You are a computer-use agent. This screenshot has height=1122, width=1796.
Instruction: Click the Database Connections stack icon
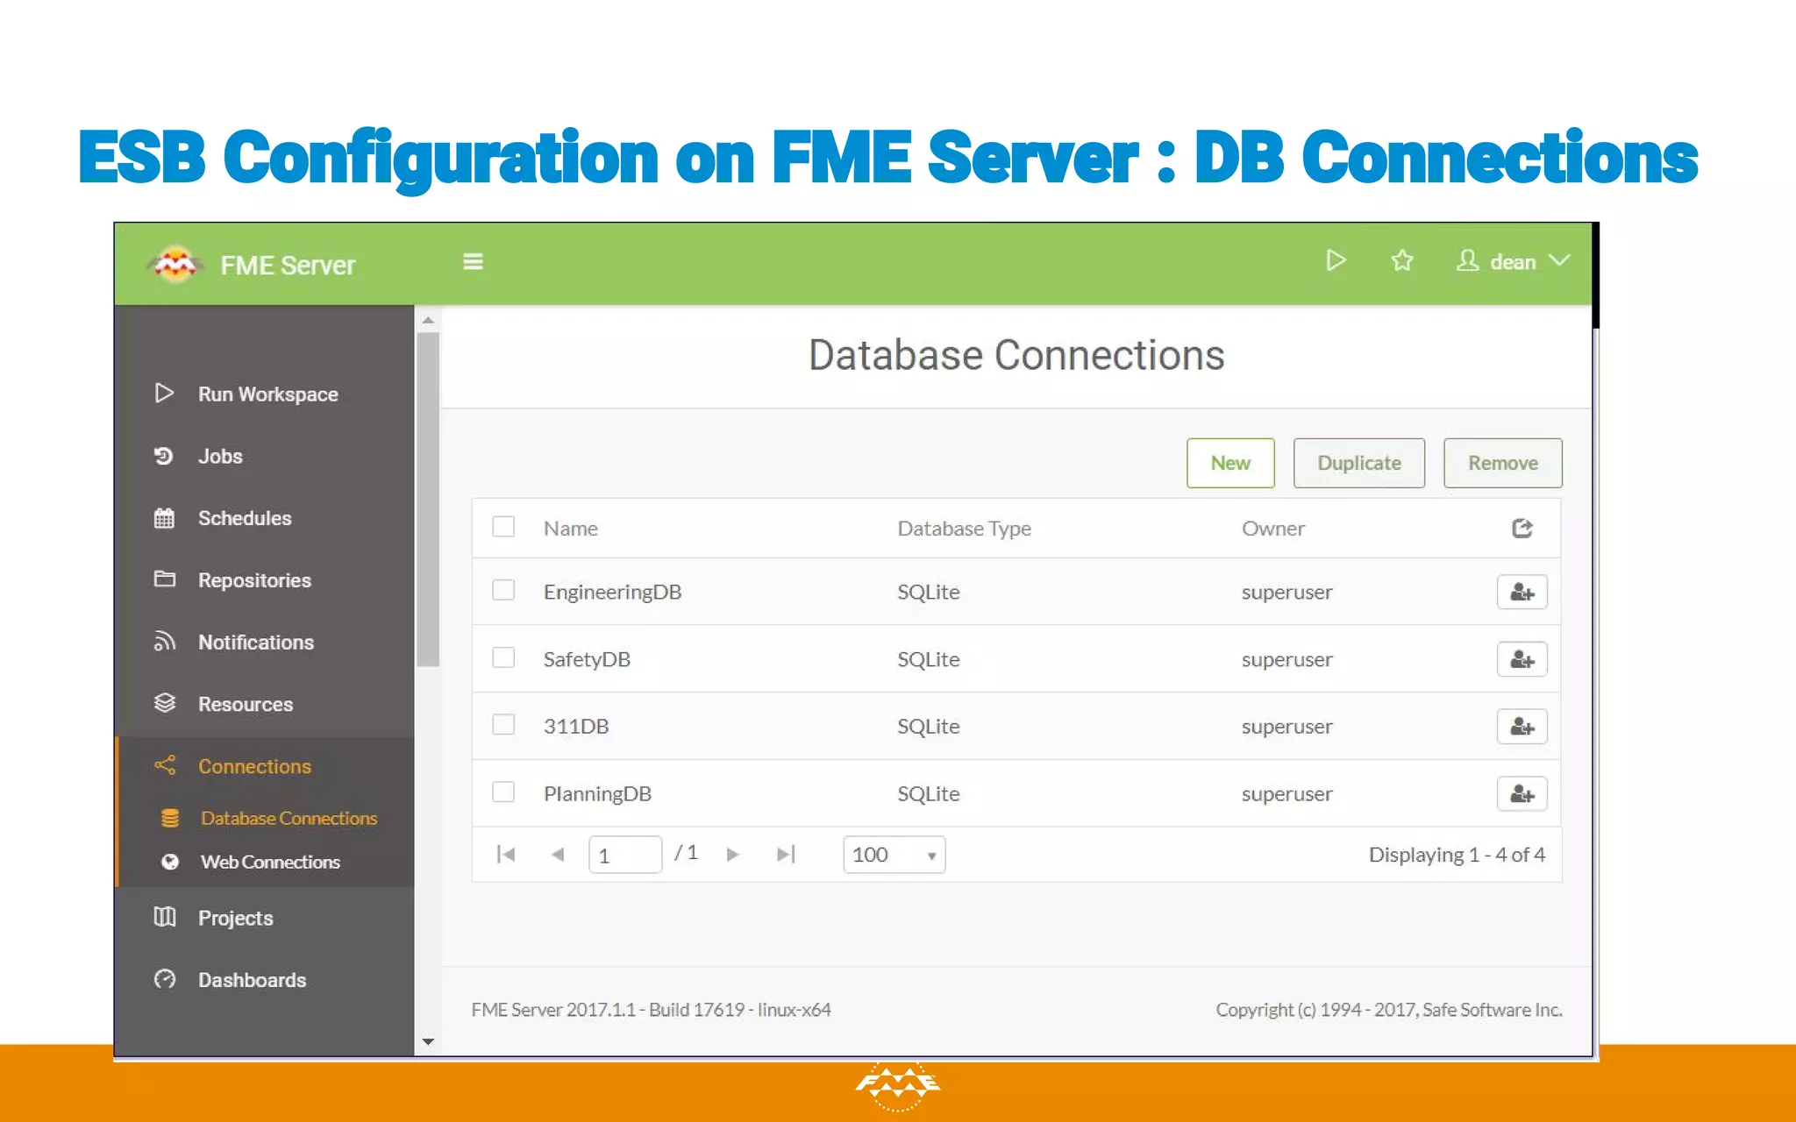(x=170, y=818)
